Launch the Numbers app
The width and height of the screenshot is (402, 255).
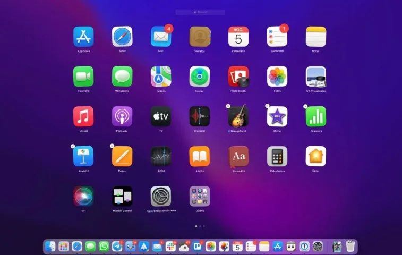click(x=316, y=116)
